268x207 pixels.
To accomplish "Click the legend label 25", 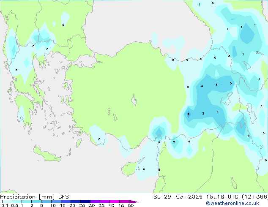I will tap(82, 205).
